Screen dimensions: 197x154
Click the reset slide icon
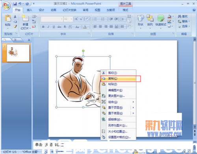34,21
